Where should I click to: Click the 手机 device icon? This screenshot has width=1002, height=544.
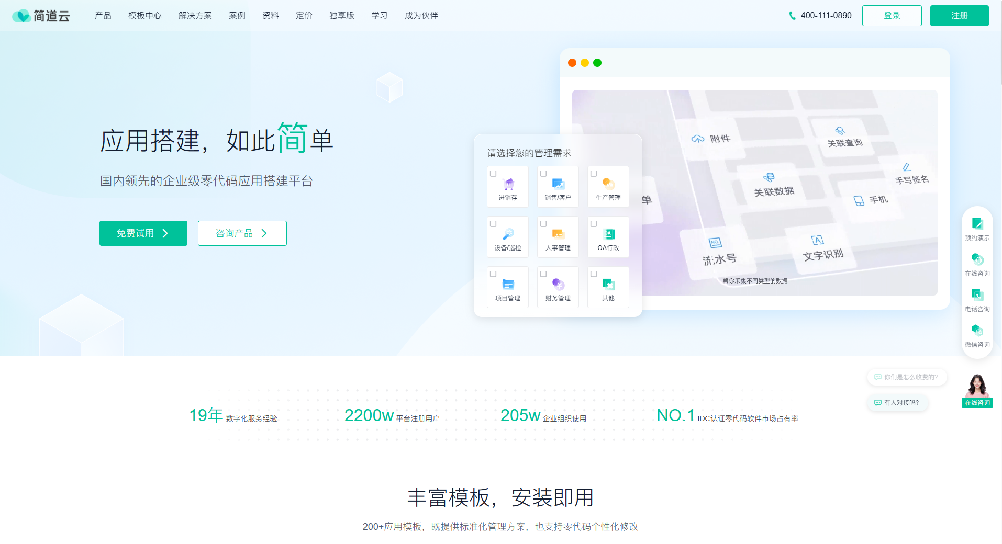(859, 201)
